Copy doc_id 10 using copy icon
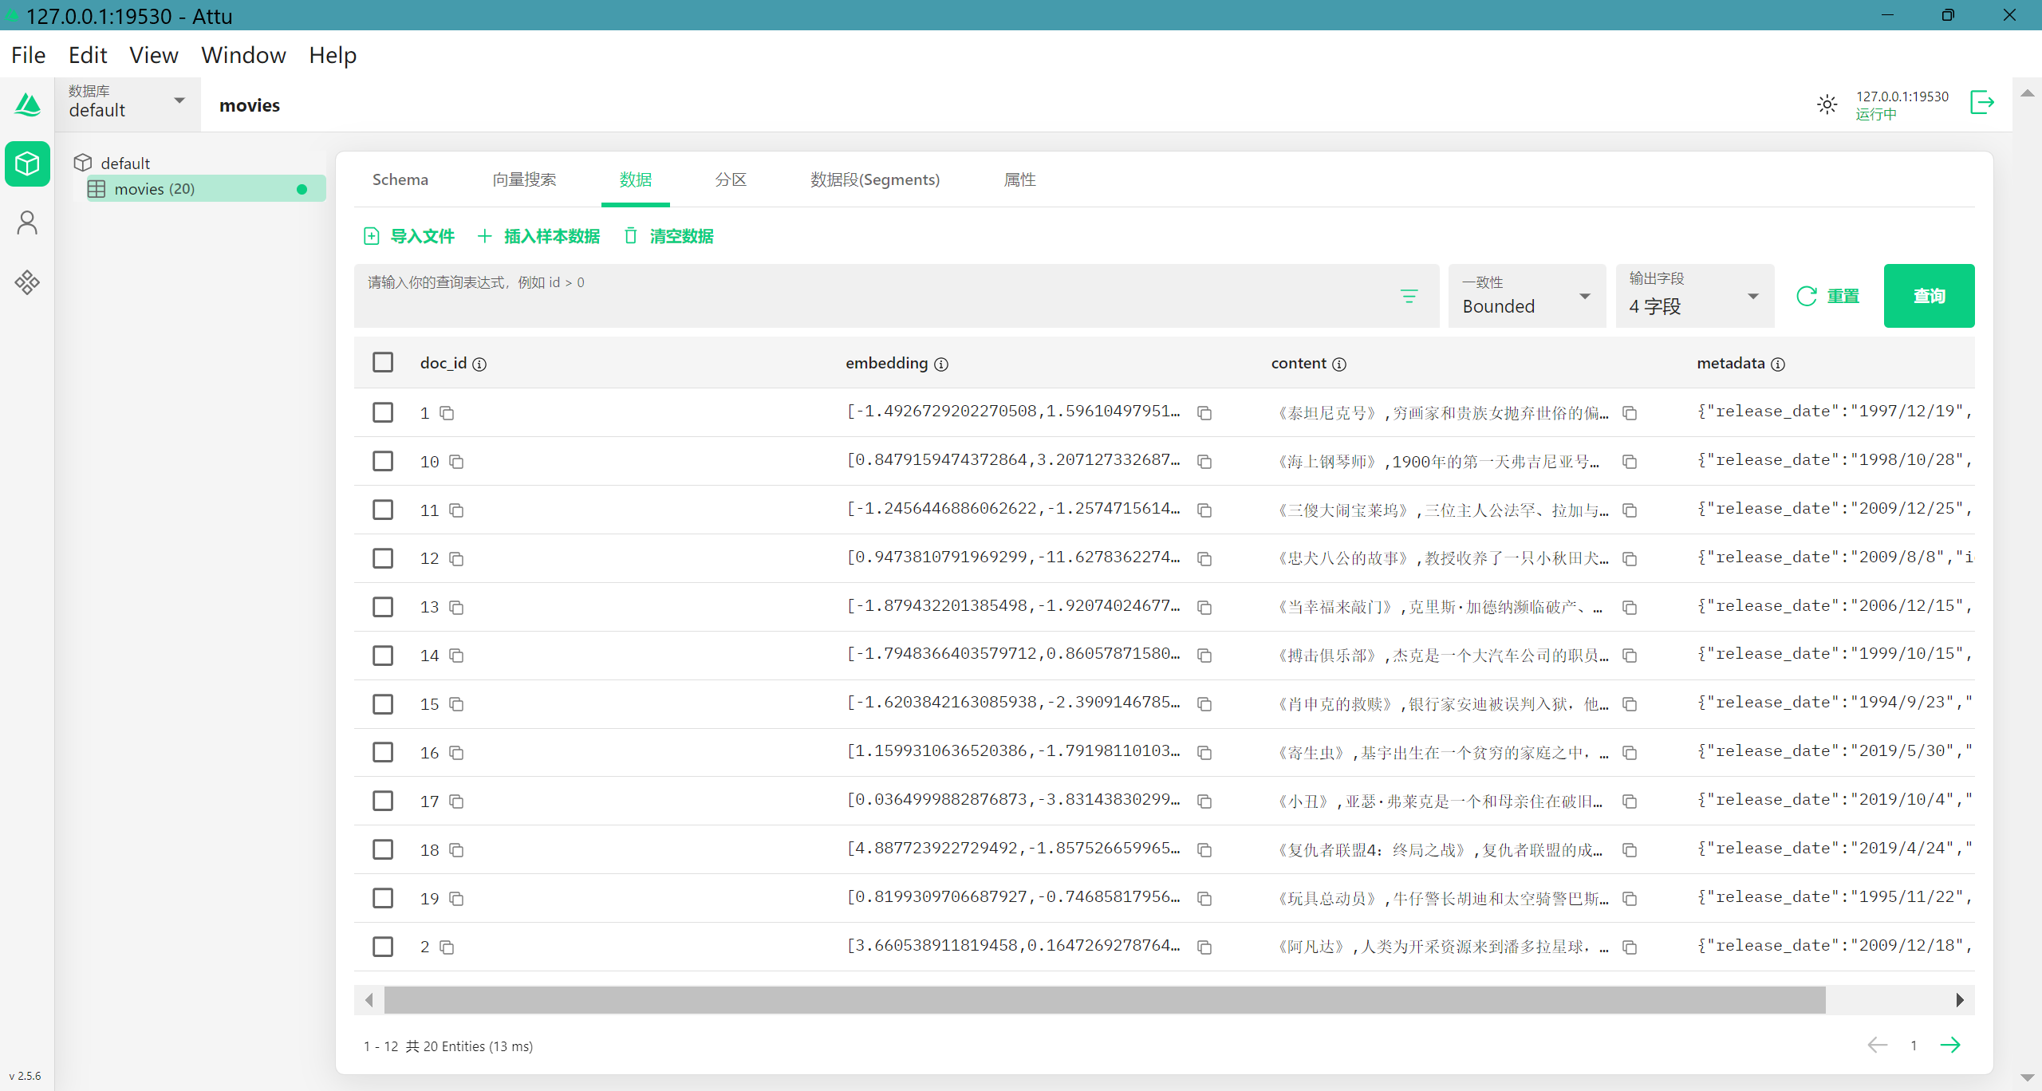 click(x=456, y=462)
